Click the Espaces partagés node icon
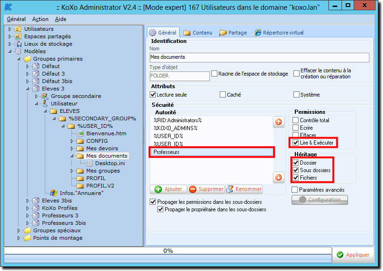This screenshot has height=271, width=383. tap(18, 37)
